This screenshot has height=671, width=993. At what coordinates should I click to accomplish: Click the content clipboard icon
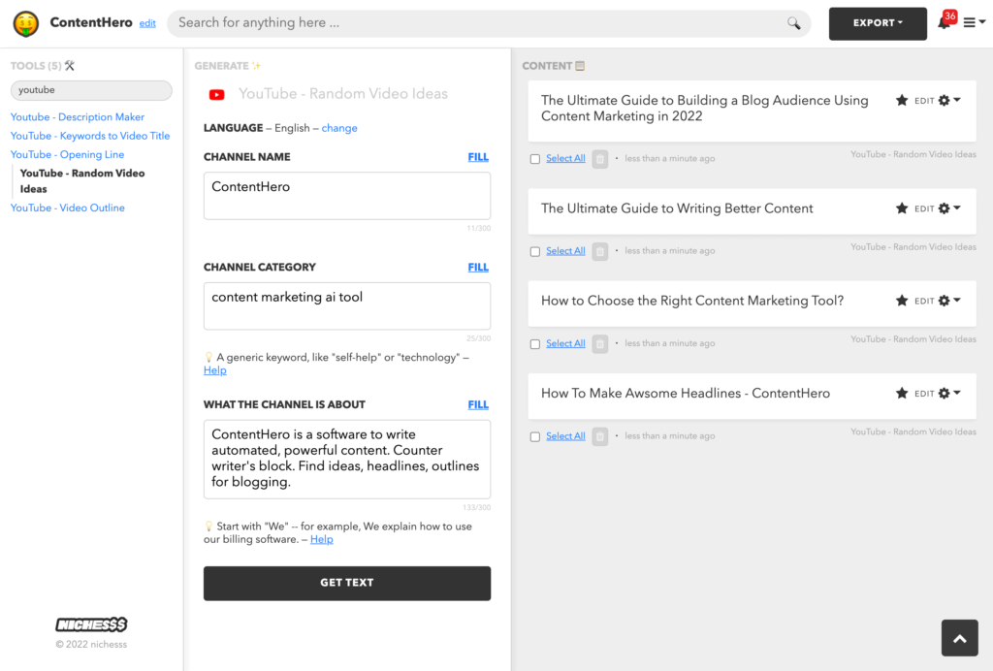(580, 65)
